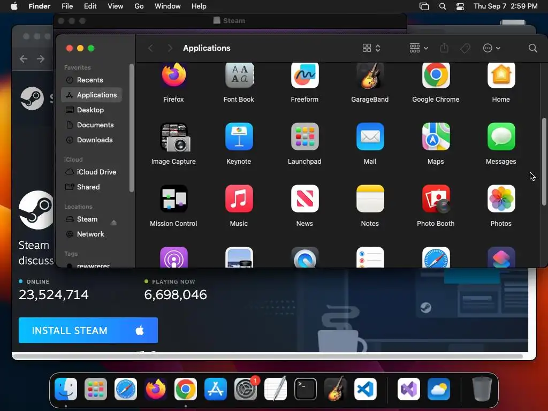Viewport: 548px width, 411px height.
Task: Open the Action (ellipsis) menu dropdown
Action: tap(492, 48)
